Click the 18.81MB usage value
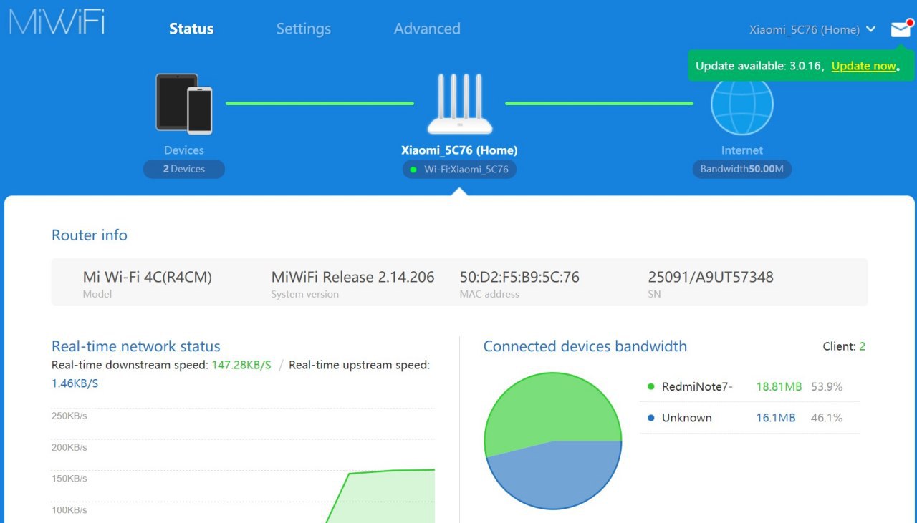The image size is (917, 523). tap(779, 386)
